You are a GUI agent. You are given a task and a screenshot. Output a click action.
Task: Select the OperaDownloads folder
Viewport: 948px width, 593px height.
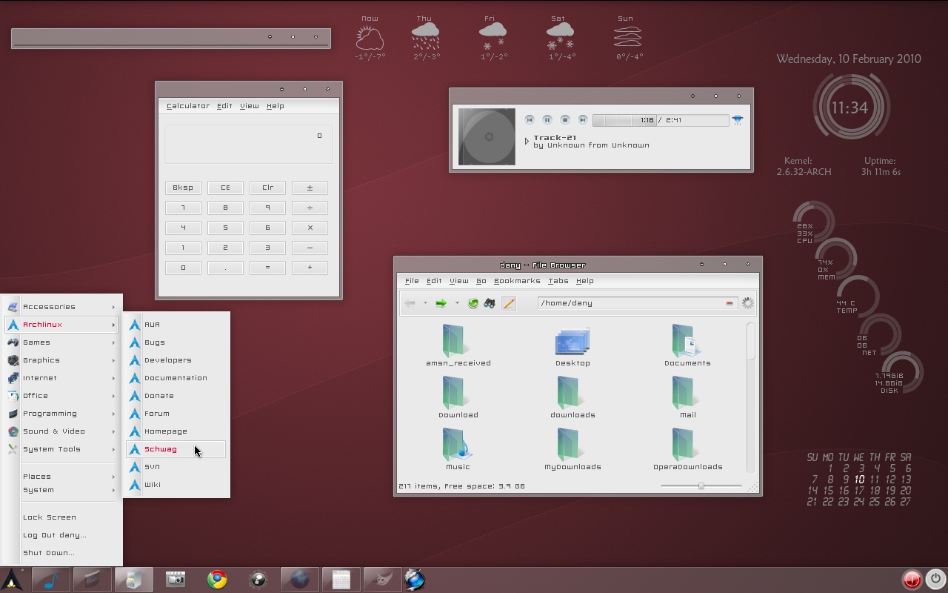687,451
